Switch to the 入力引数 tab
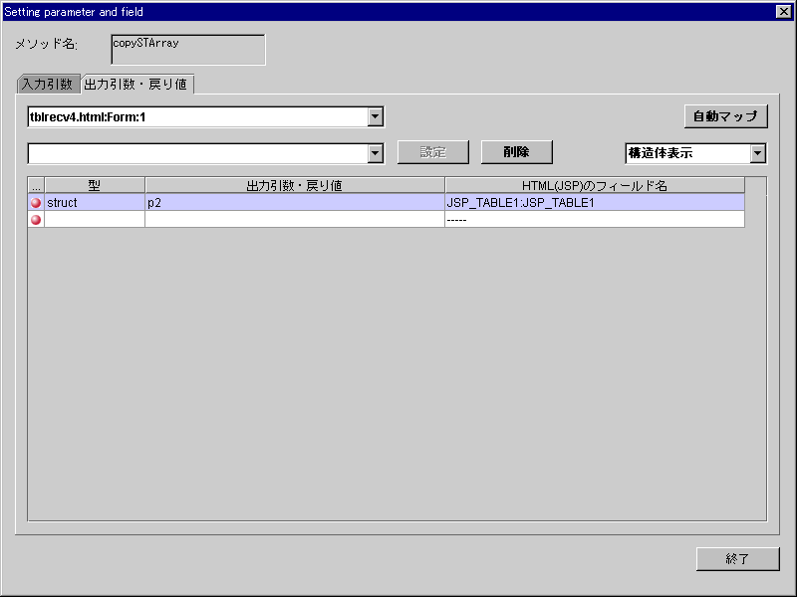 (x=47, y=85)
